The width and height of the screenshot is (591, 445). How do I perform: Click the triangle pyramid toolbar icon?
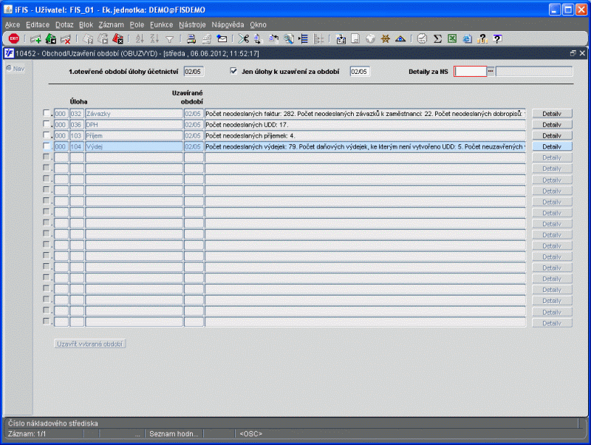click(x=400, y=38)
